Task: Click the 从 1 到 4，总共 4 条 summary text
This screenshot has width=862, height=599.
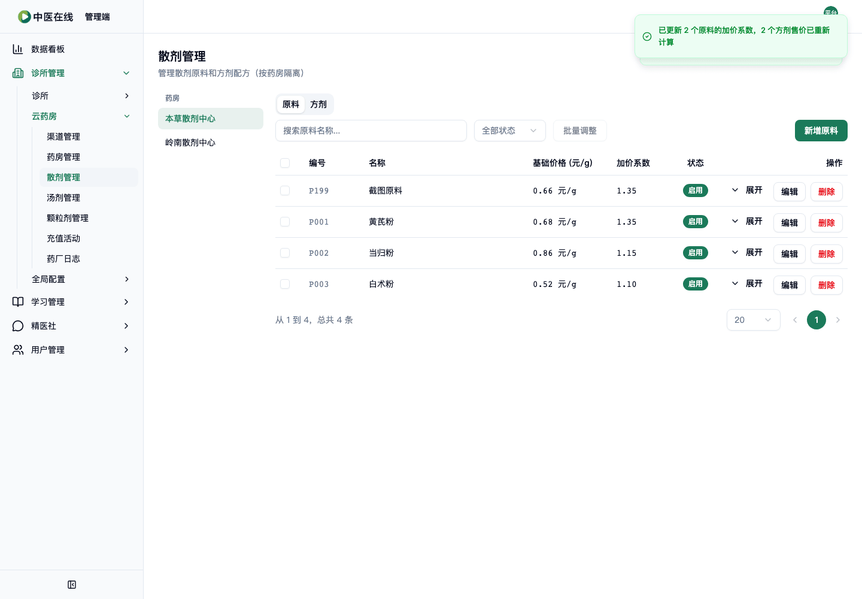Action: coord(314,320)
